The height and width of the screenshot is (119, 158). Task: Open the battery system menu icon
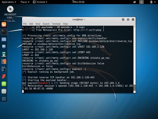151,2
